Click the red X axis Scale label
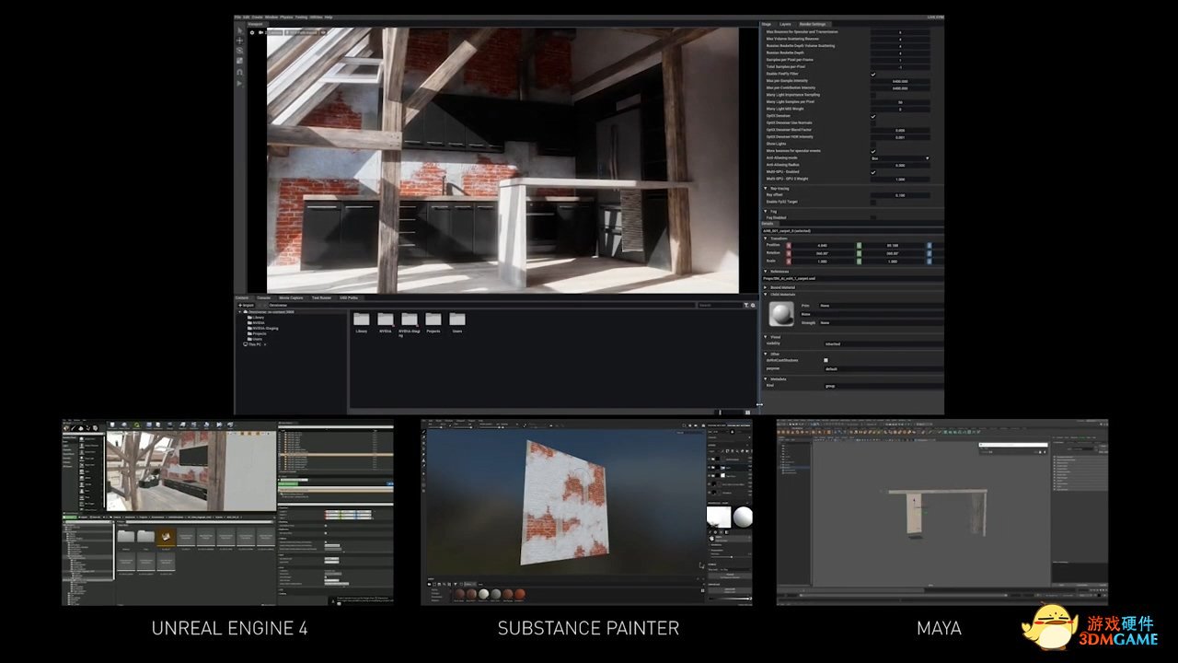The image size is (1178, 663). point(789,261)
